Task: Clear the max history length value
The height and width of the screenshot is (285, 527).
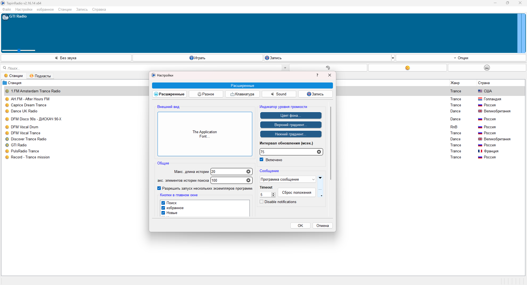Action: [248, 172]
